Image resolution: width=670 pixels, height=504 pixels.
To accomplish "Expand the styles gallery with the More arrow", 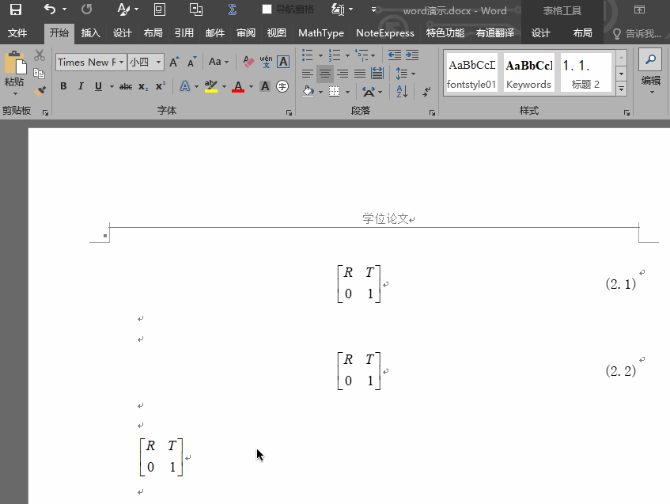I will pyautogui.click(x=621, y=89).
